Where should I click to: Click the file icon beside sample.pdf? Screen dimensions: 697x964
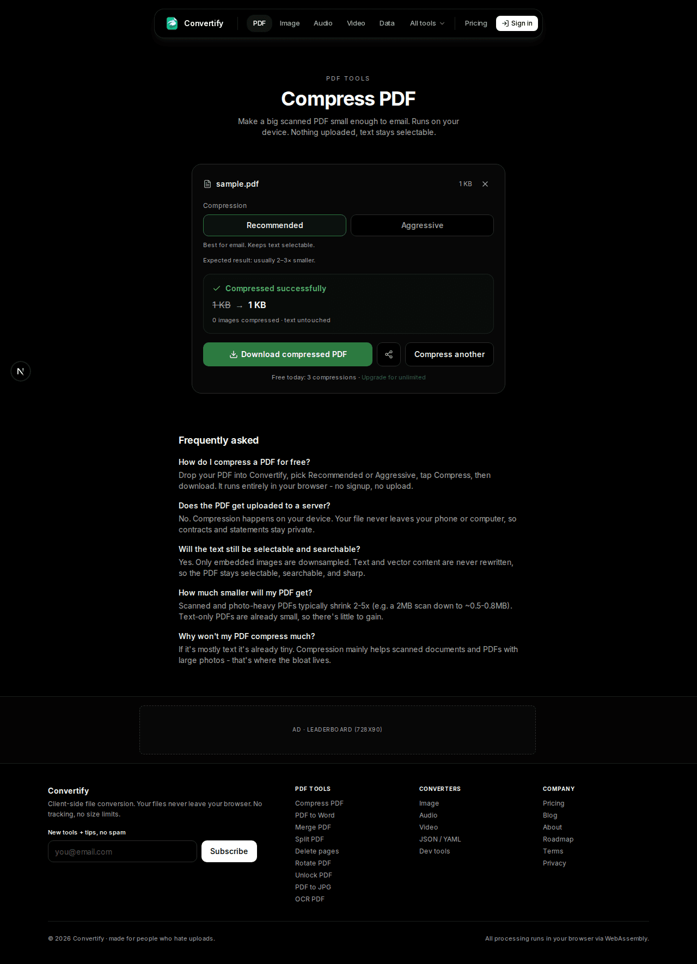[207, 184]
